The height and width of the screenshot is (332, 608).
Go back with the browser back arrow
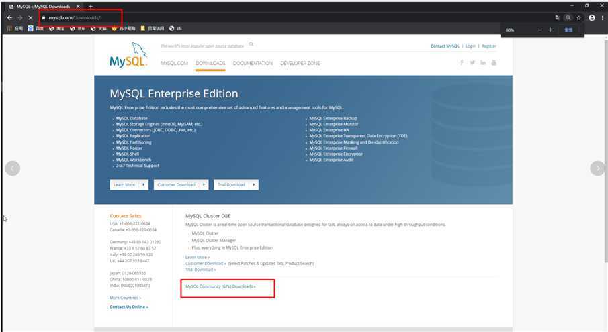[x=9, y=18]
